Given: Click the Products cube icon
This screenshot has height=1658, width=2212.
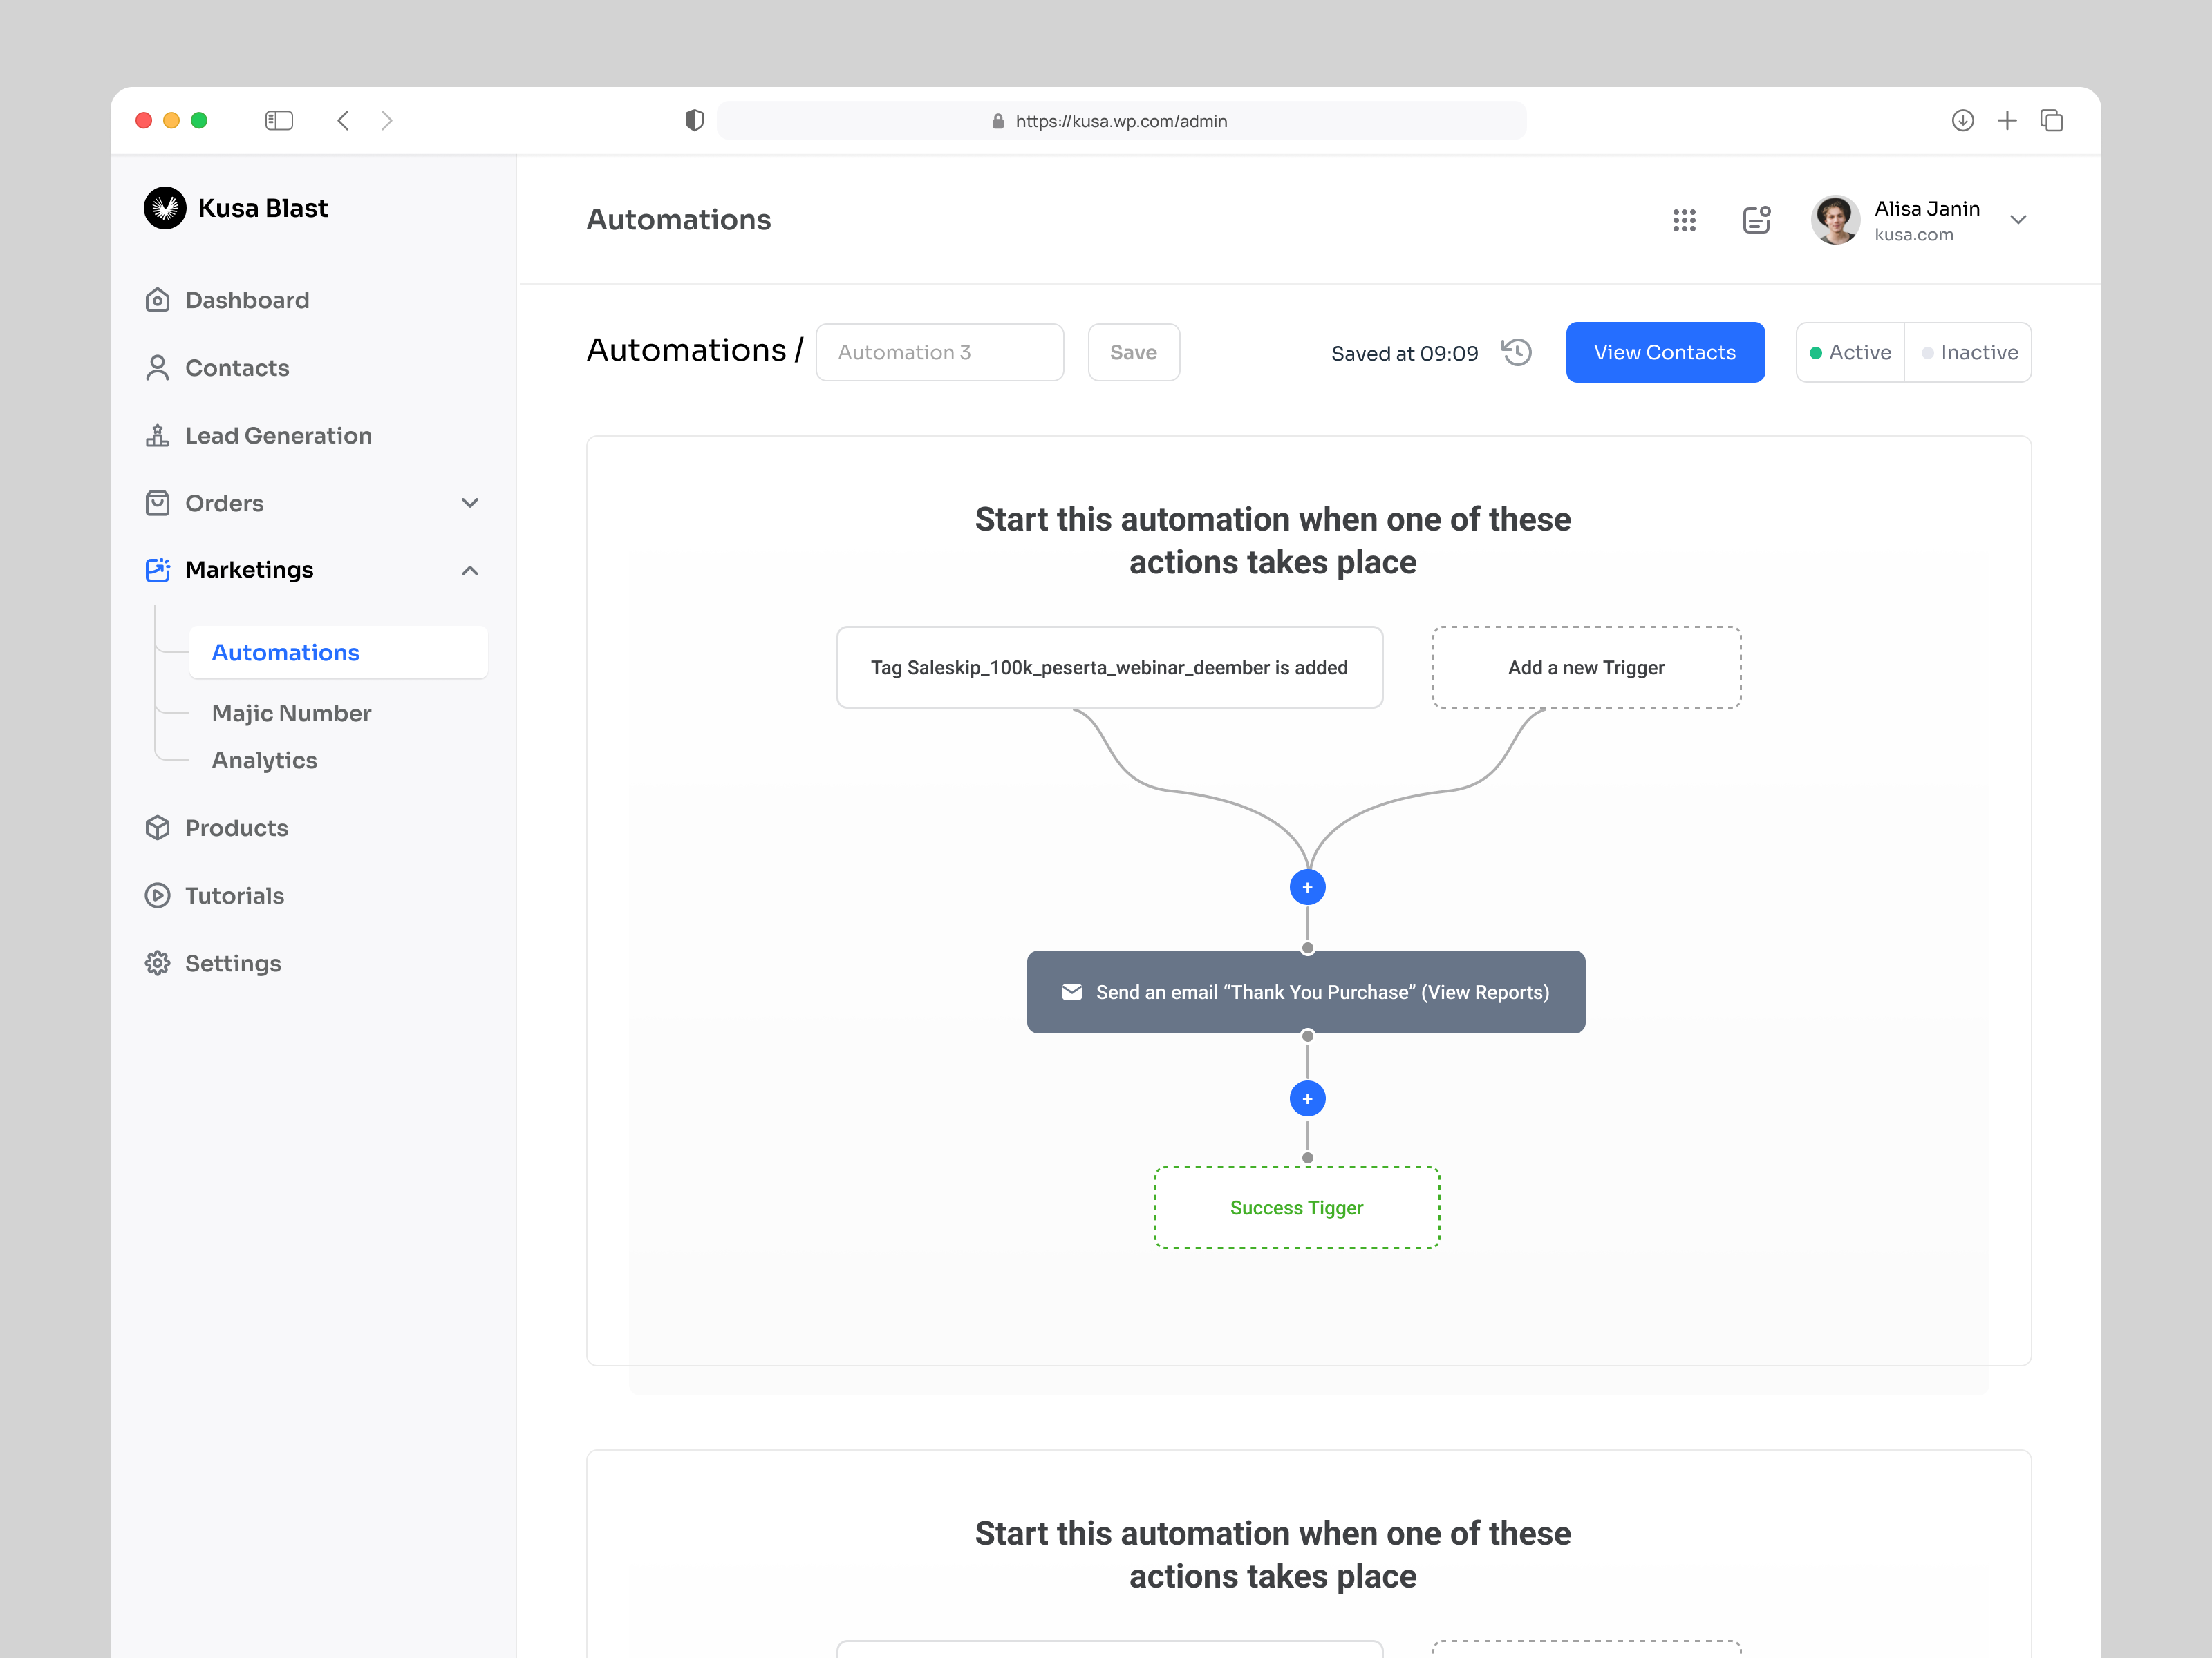Looking at the screenshot, I should pyautogui.click(x=158, y=828).
